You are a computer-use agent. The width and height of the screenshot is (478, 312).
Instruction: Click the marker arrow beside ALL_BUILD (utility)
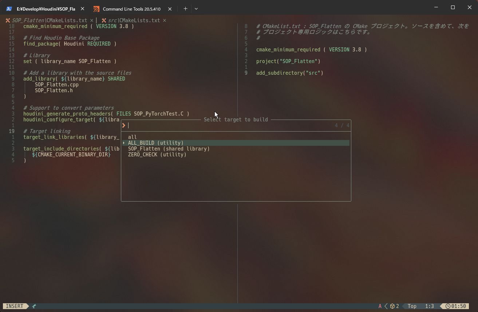click(x=123, y=143)
